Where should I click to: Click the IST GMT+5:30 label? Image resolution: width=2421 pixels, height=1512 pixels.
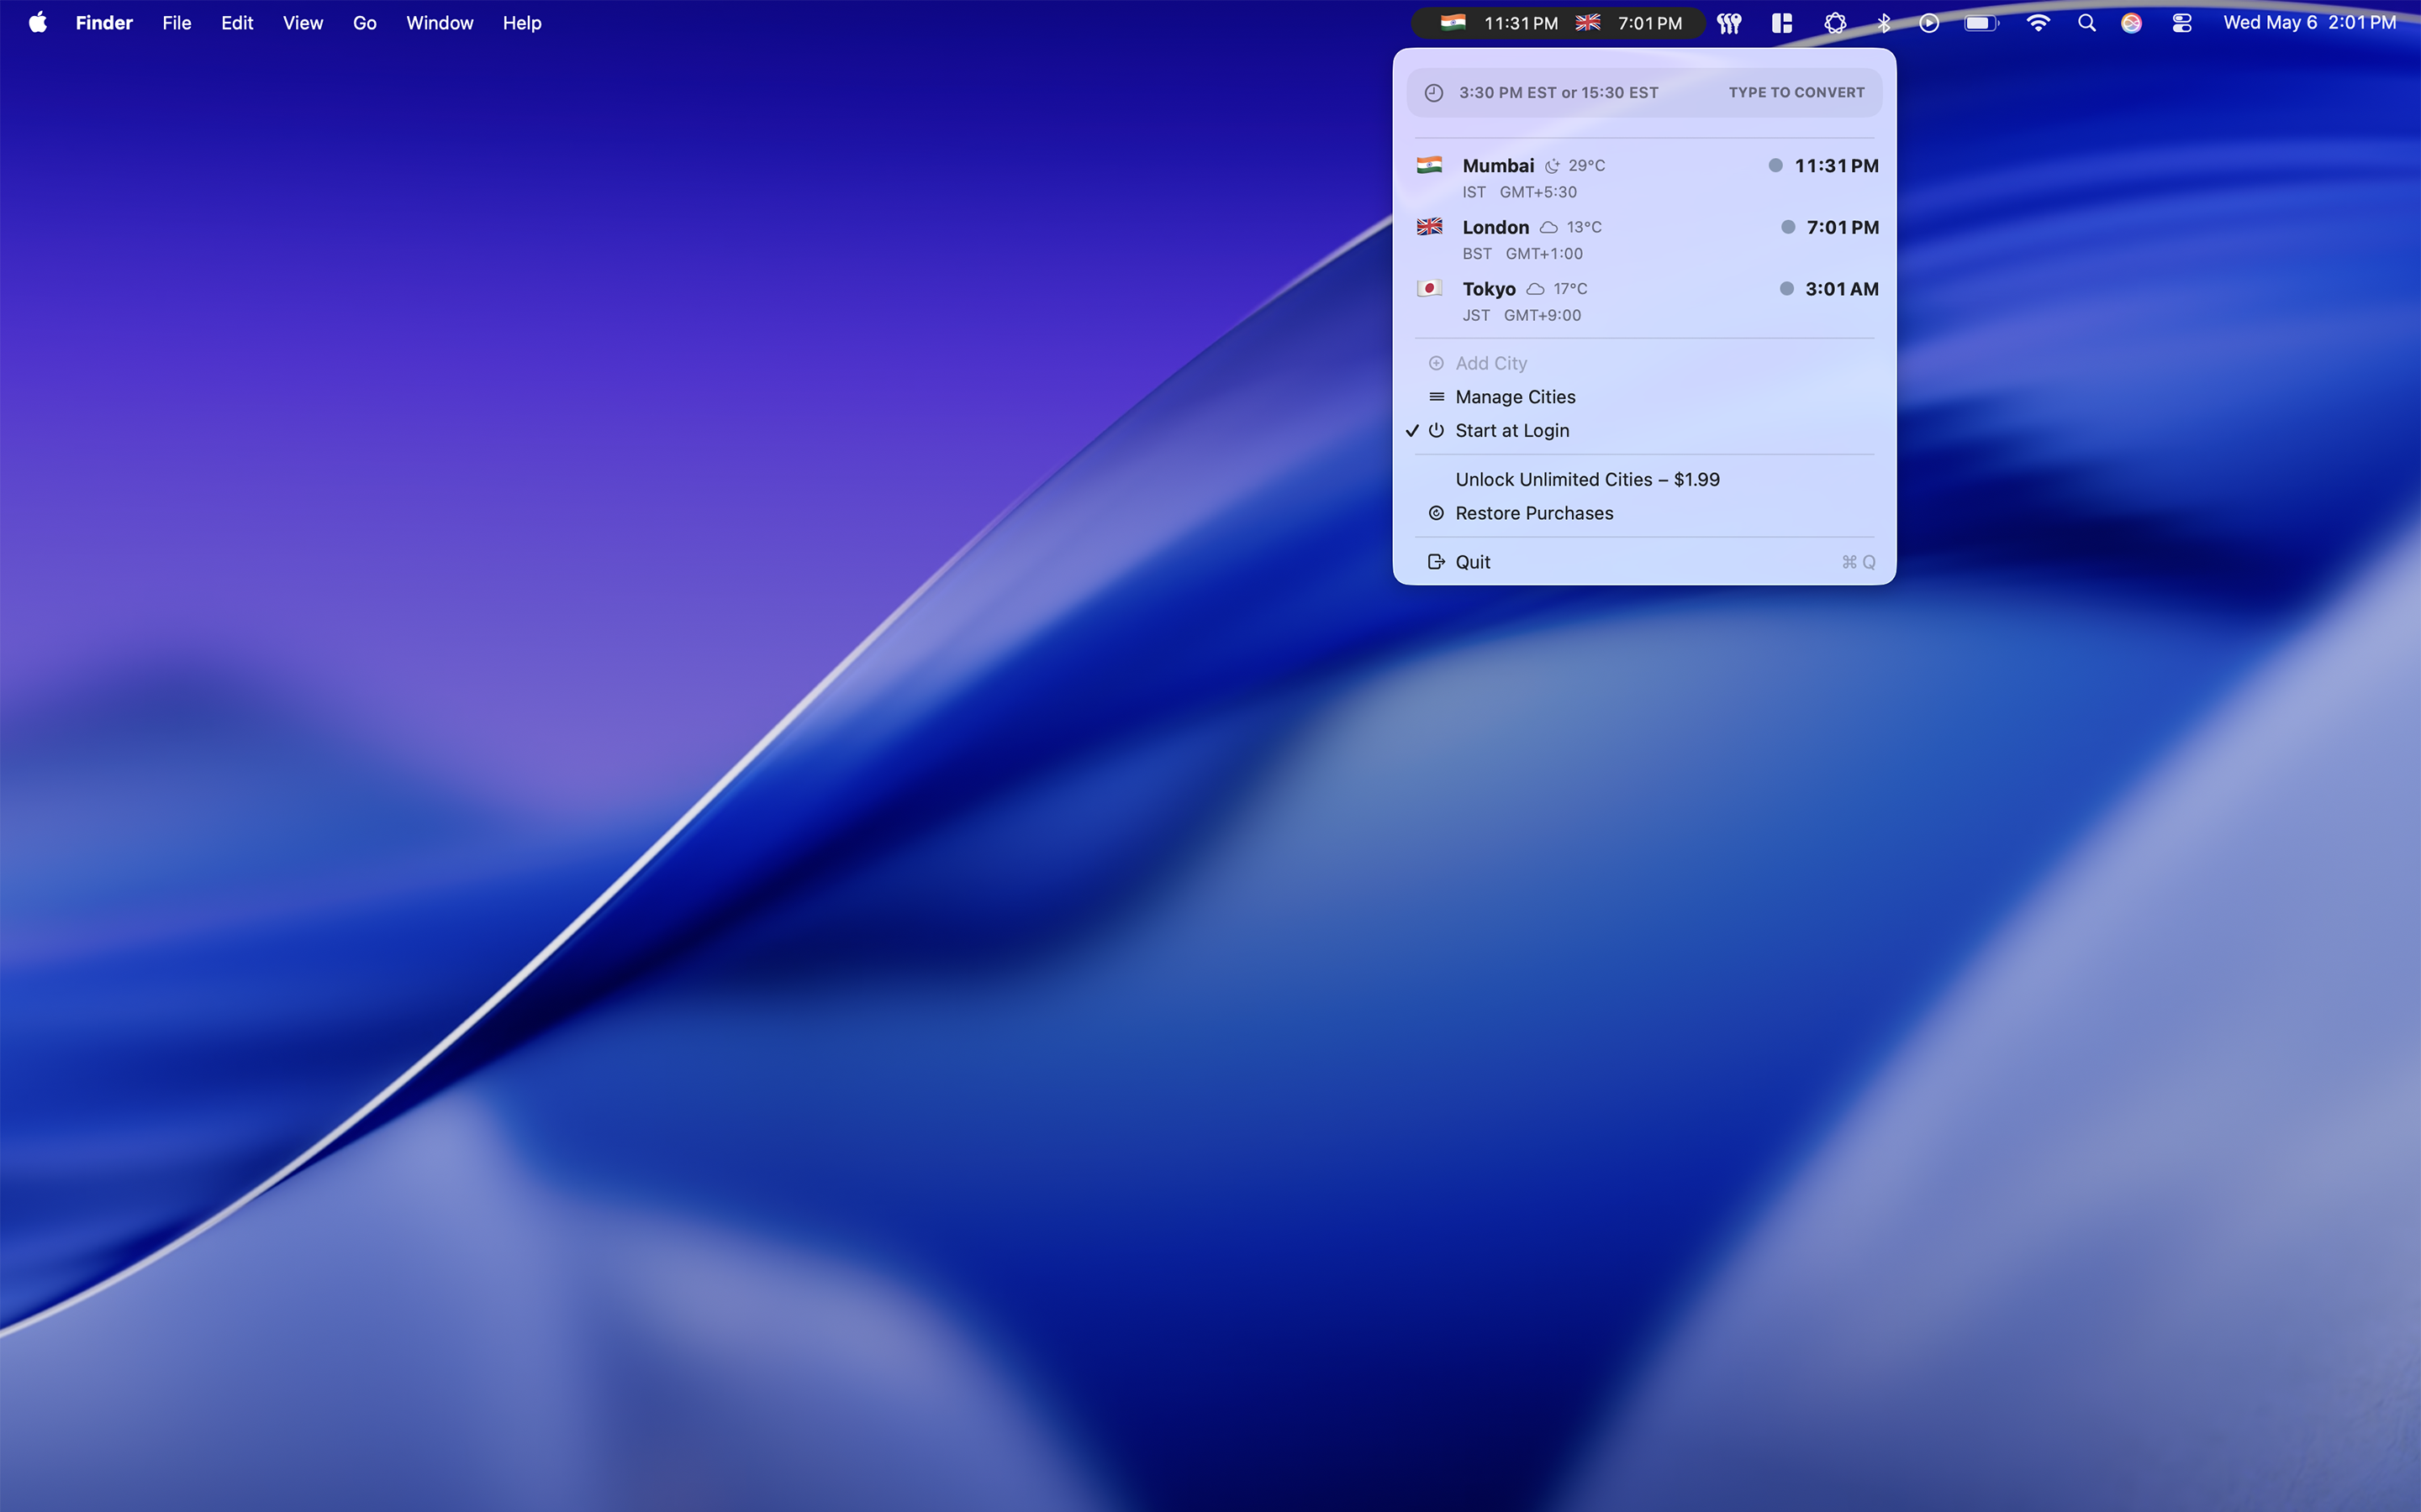click(x=1519, y=192)
